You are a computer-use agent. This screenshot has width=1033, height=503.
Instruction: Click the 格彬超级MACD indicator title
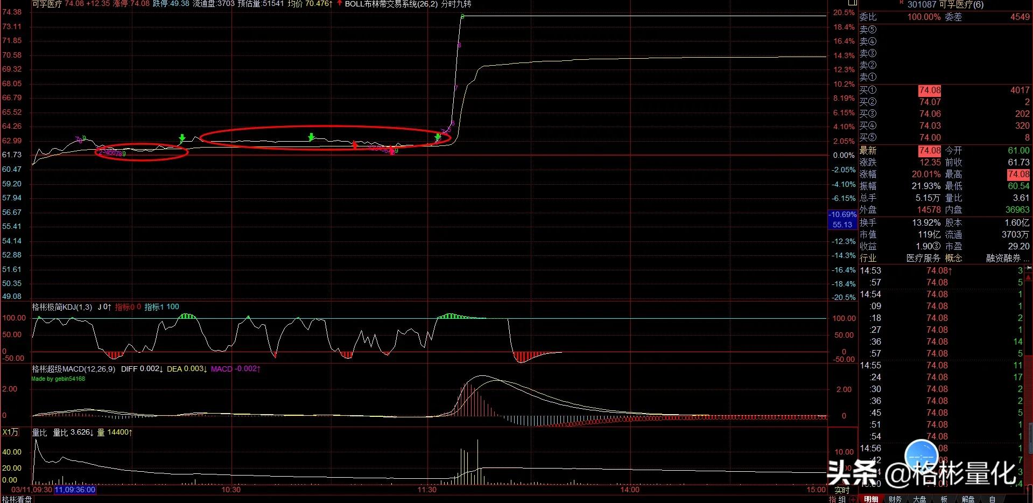tap(73, 369)
